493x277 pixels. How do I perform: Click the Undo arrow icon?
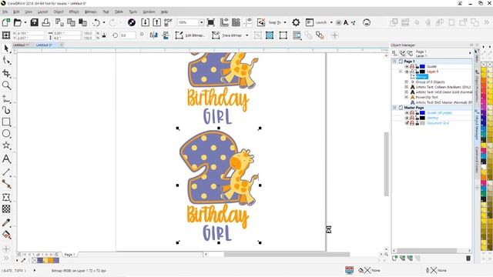(96, 22)
